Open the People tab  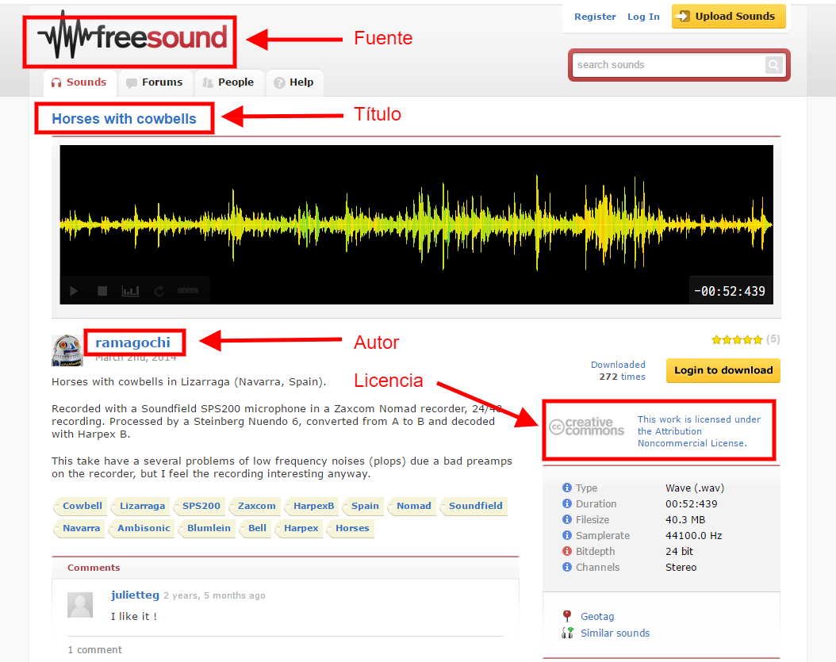point(228,82)
